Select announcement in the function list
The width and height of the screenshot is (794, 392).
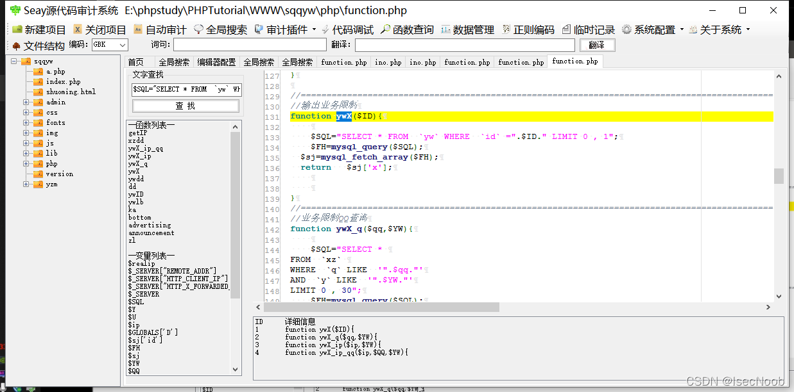click(151, 233)
